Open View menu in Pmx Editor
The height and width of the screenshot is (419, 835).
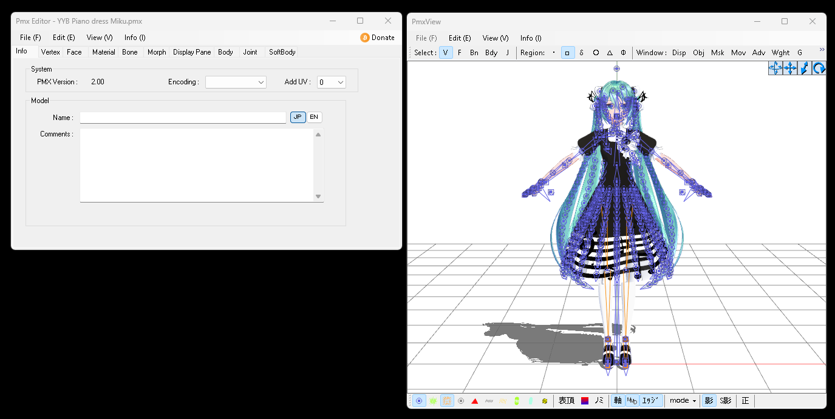[100, 38]
